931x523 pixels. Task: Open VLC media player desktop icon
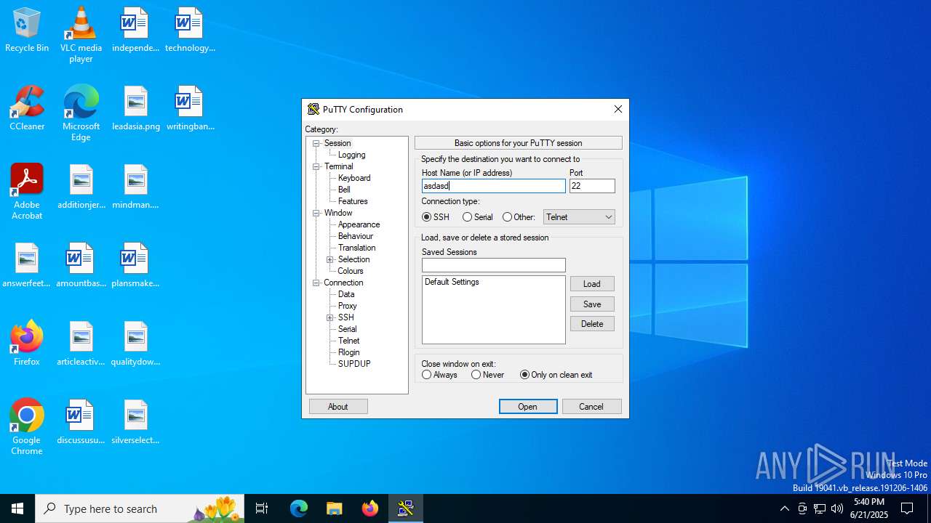(x=81, y=35)
